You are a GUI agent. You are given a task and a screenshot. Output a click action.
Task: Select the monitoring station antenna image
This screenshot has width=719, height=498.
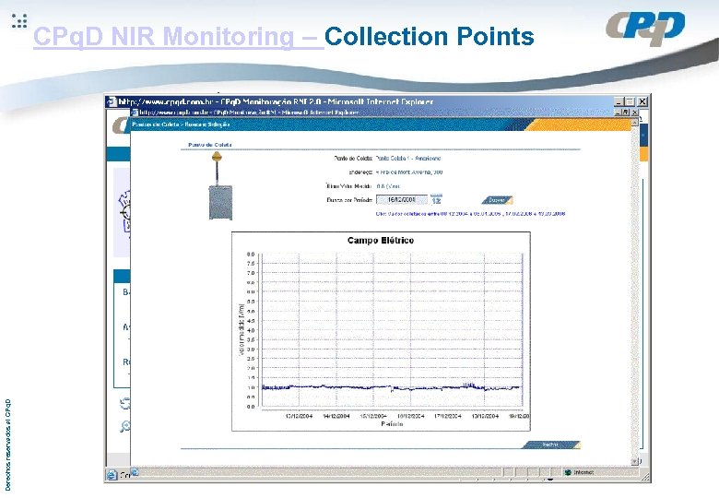click(220, 185)
